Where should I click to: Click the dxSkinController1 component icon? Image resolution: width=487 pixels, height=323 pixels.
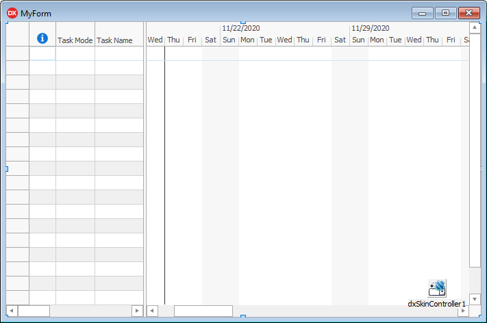[x=437, y=288]
